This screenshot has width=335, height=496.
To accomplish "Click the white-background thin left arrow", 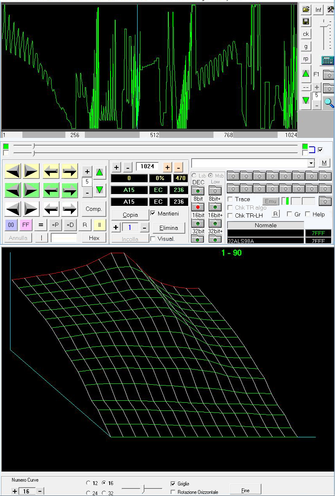I will (x=51, y=209).
